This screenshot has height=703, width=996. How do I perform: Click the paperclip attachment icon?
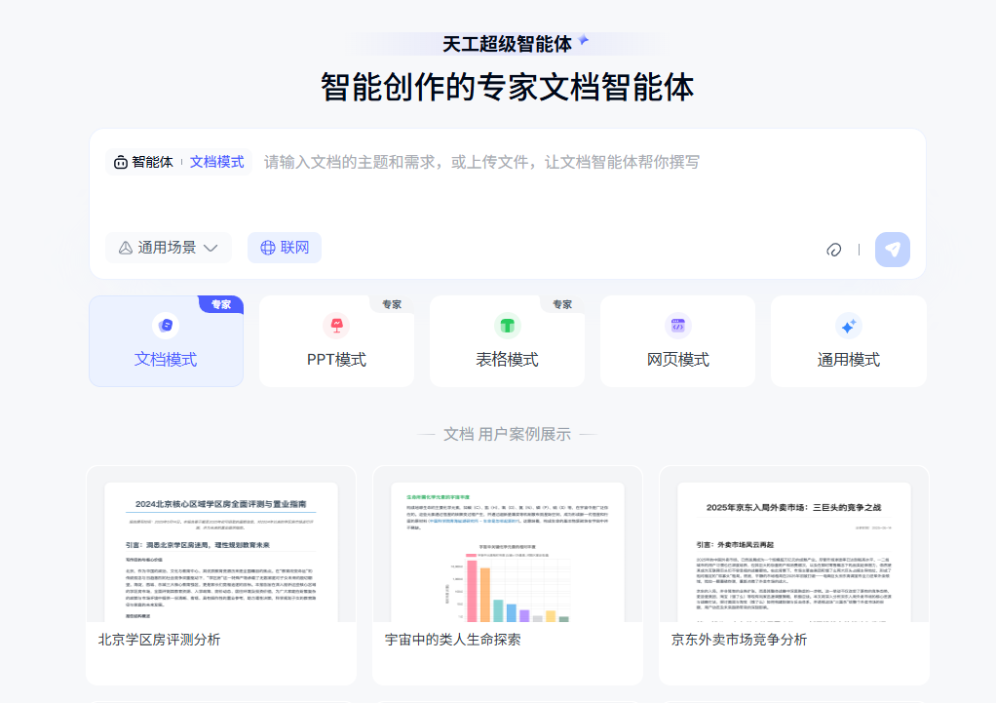click(x=833, y=250)
